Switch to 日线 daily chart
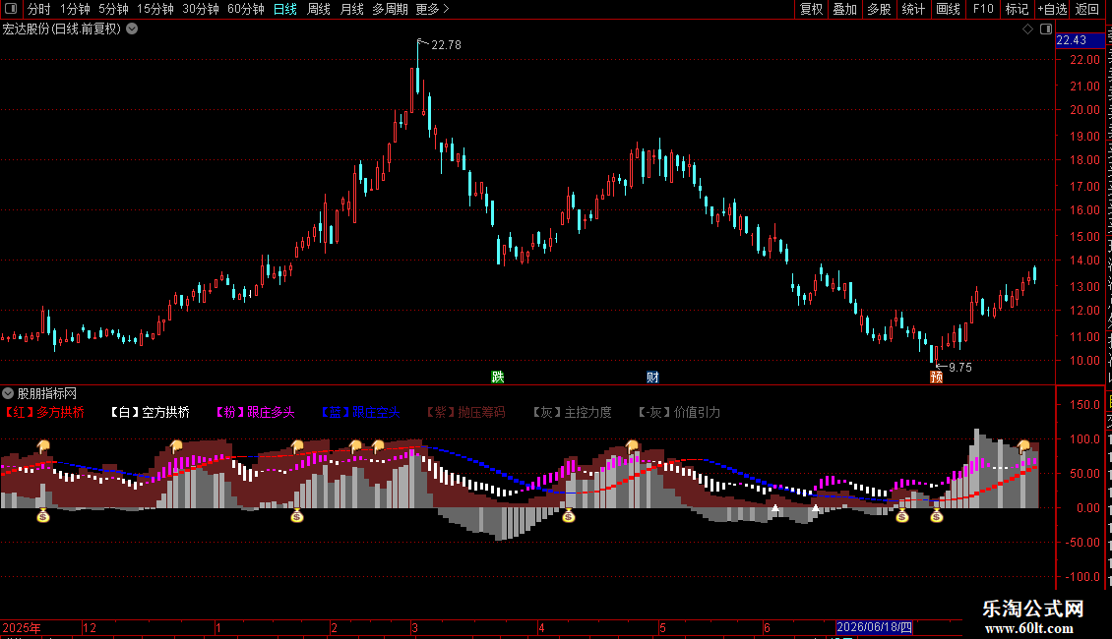1112x639 pixels. pyautogui.click(x=285, y=9)
